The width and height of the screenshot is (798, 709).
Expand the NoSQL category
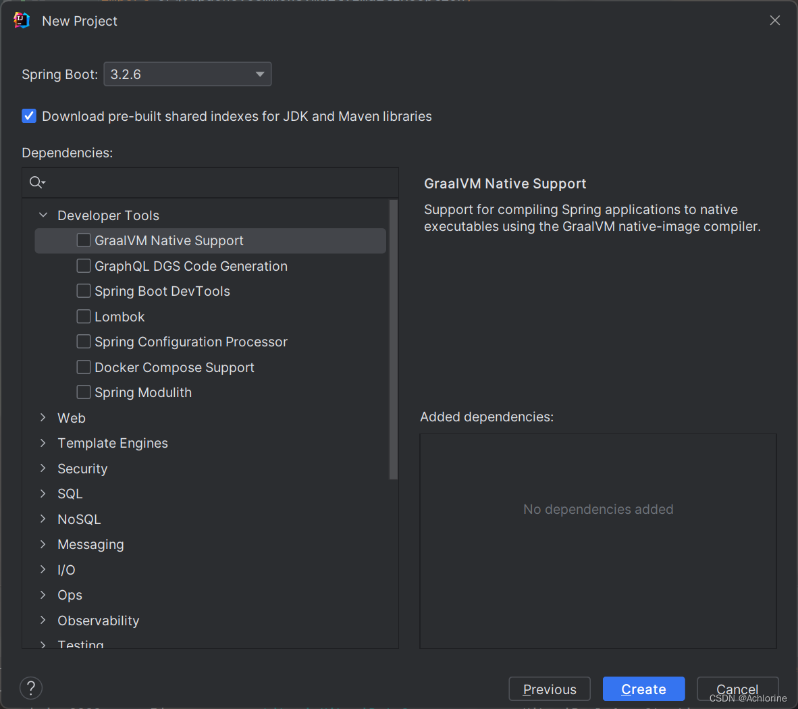(x=43, y=519)
